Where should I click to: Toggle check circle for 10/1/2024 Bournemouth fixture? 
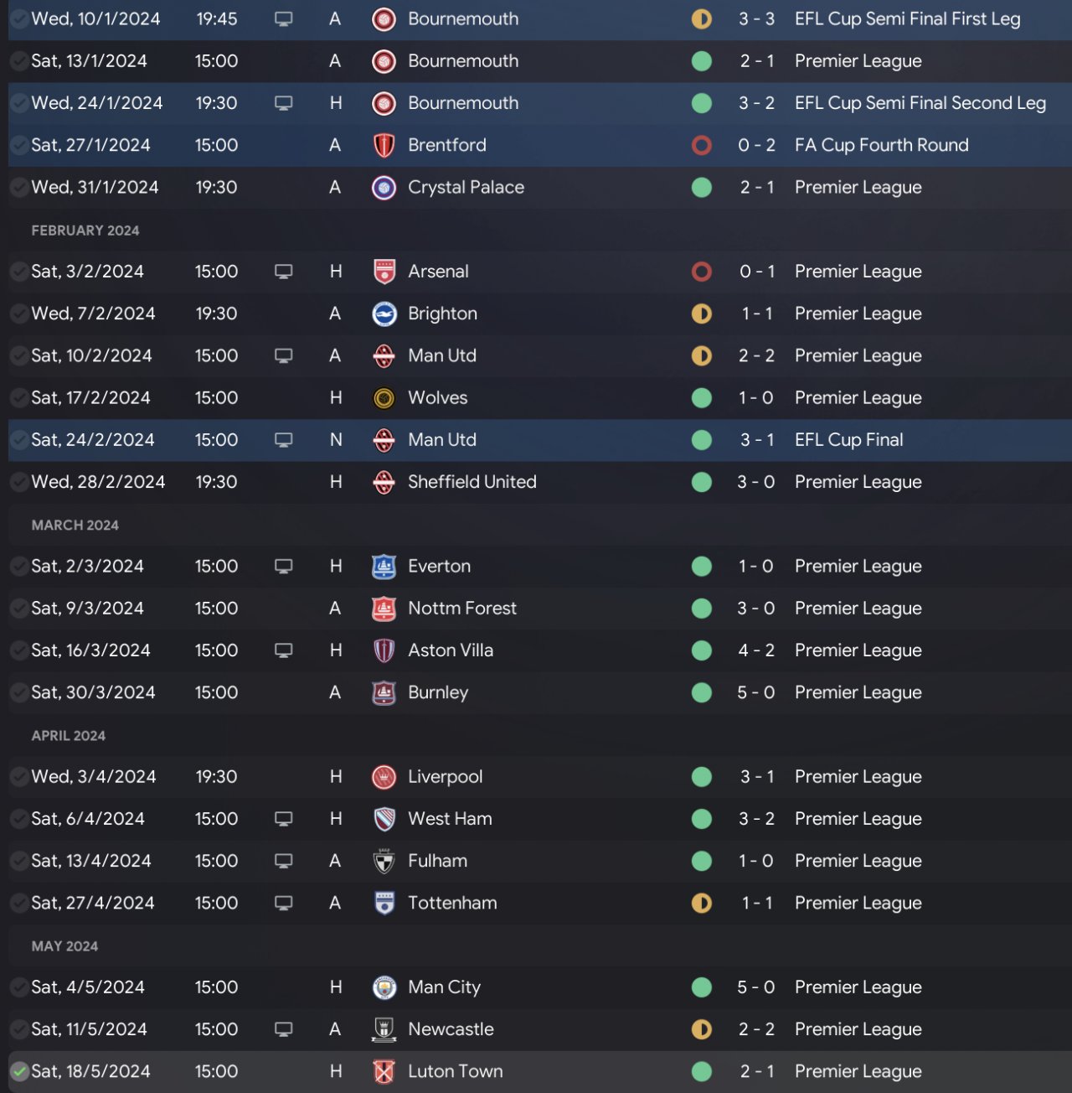tap(19, 18)
